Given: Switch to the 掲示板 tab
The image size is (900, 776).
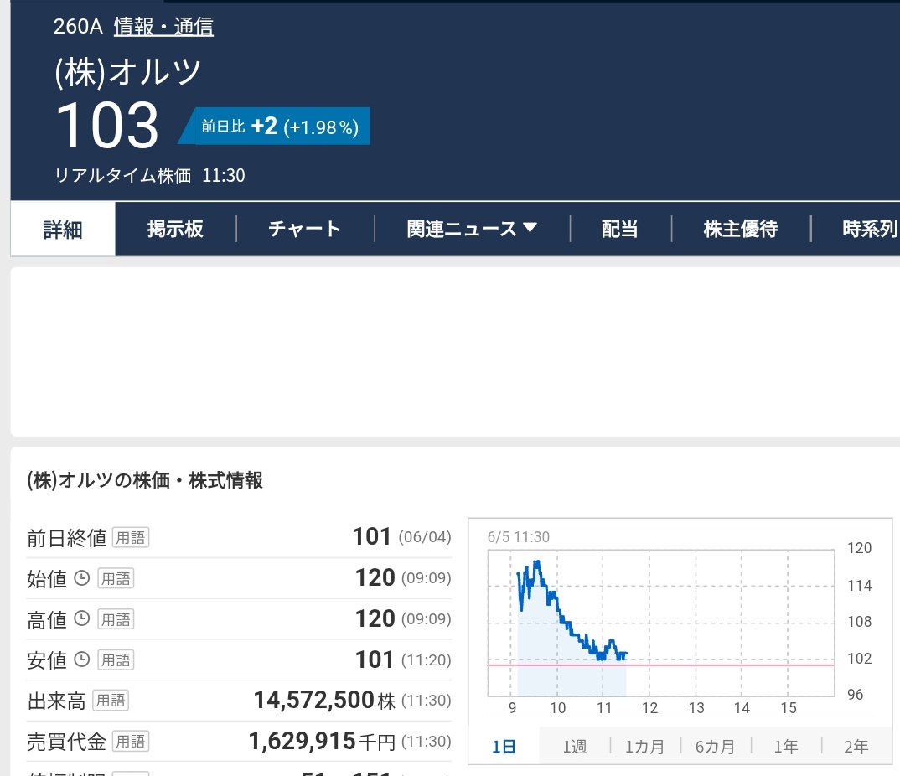Looking at the screenshot, I should click(x=175, y=228).
